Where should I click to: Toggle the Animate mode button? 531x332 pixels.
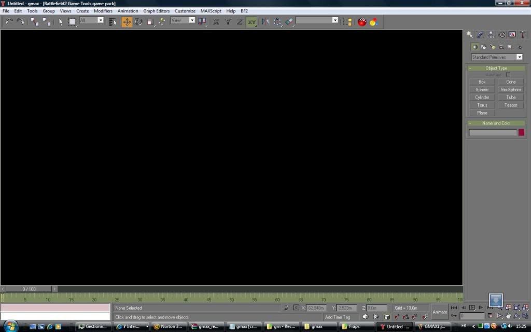pyautogui.click(x=440, y=312)
